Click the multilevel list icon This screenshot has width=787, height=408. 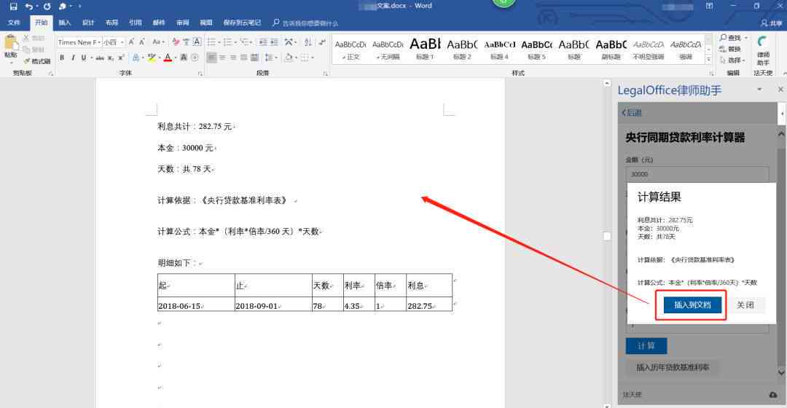coord(244,42)
